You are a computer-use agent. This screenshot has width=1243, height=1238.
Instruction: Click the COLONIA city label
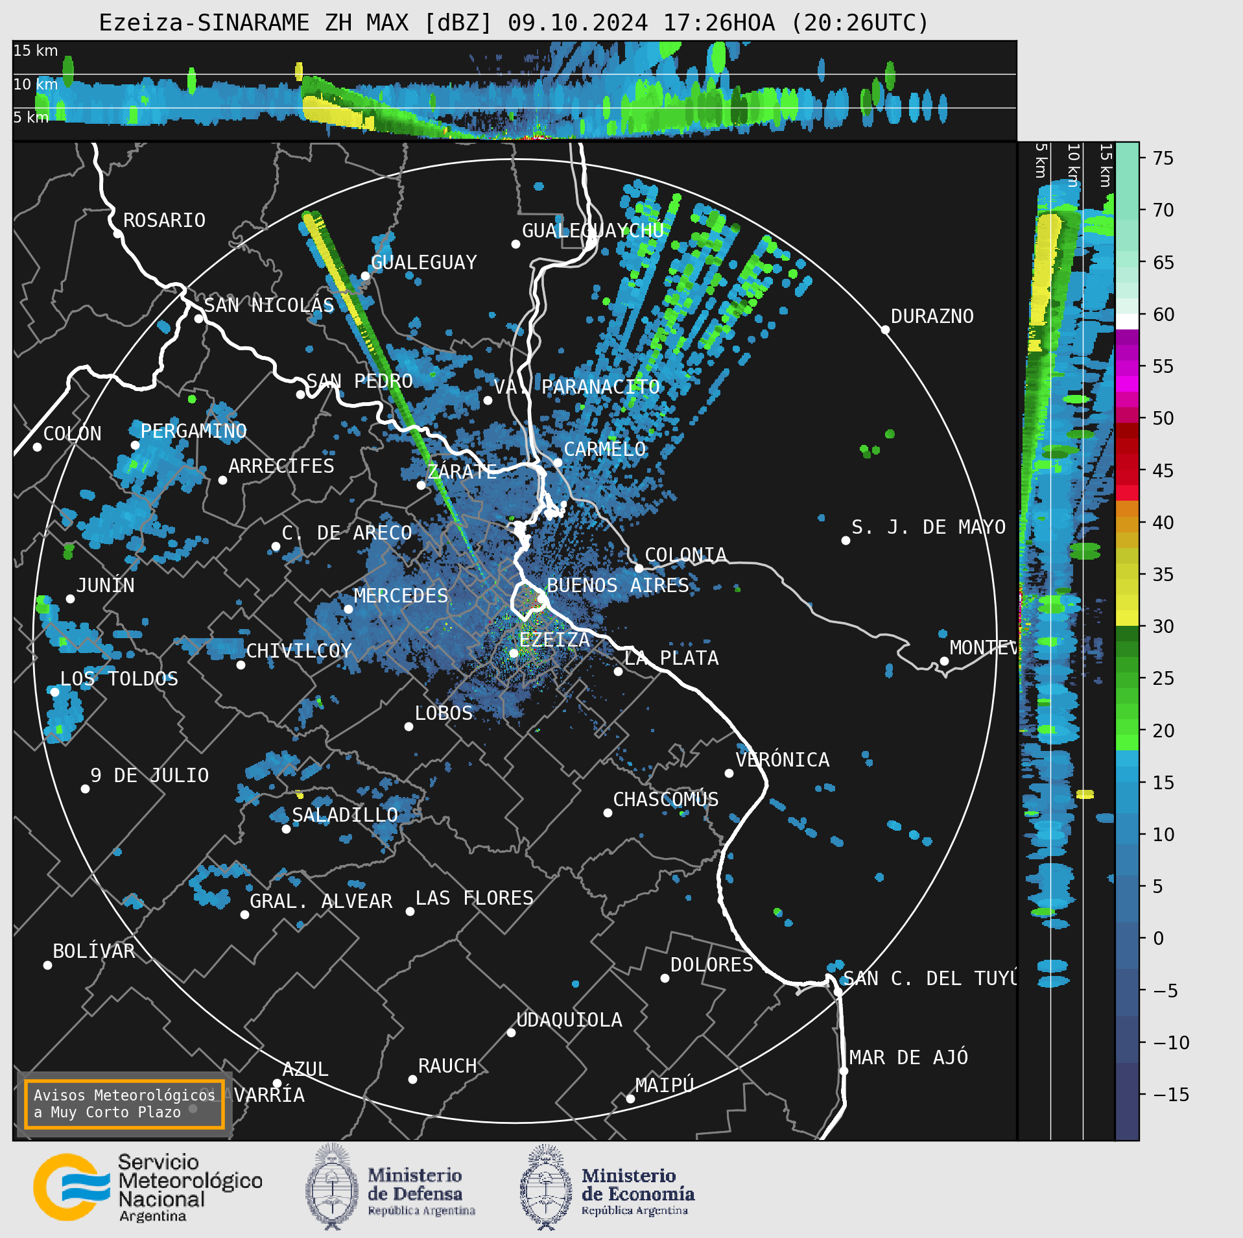pos(685,555)
